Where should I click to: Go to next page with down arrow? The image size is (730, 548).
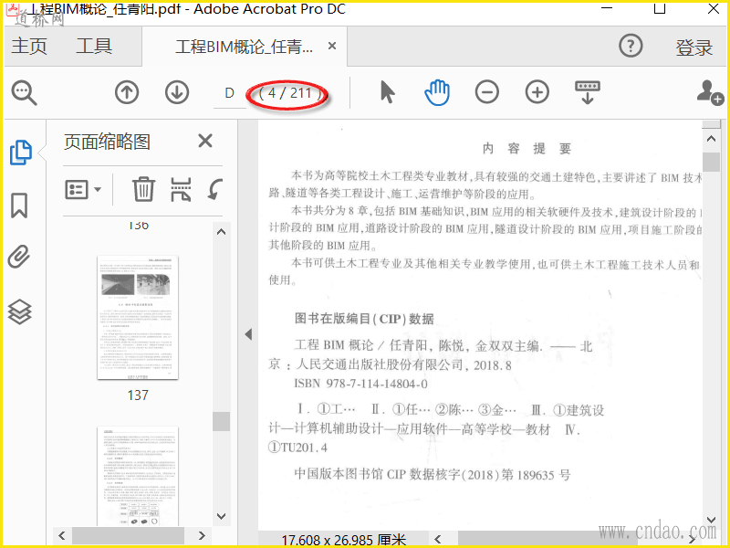(177, 92)
